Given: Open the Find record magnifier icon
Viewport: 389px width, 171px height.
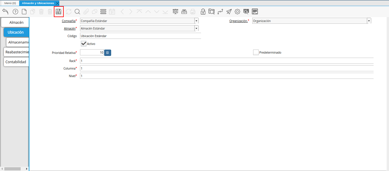Looking at the screenshot, I should 77,12.
